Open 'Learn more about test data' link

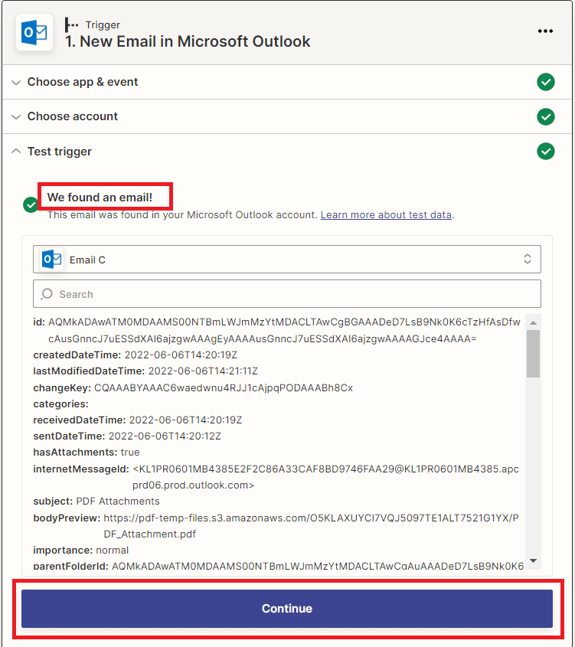tap(386, 215)
